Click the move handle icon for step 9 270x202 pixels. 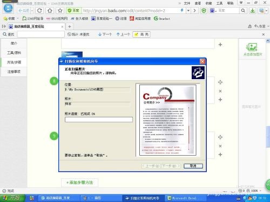point(220,137)
